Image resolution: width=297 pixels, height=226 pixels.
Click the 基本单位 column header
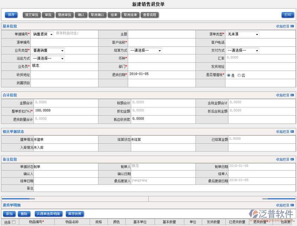tap(140, 222)
